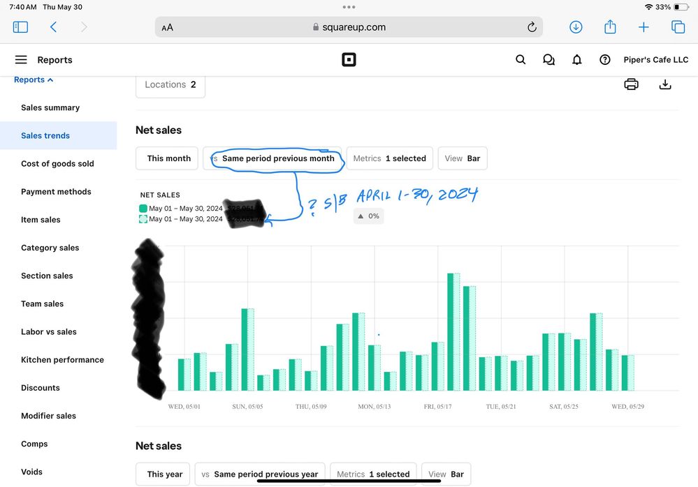
Task: Open search with the magnifier icon
Action: pyautogui.click(x=521, y=60)
